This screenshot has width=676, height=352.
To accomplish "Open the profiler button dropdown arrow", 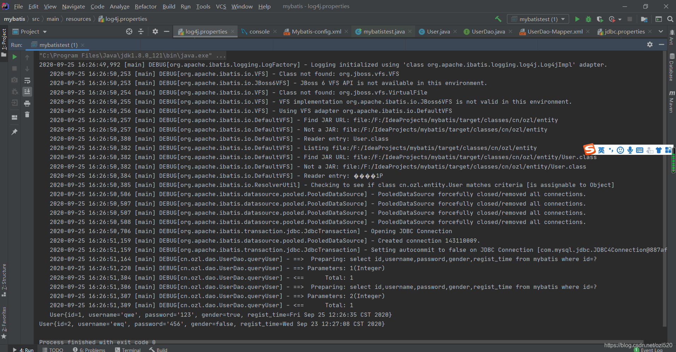I will tap(620, 19).
